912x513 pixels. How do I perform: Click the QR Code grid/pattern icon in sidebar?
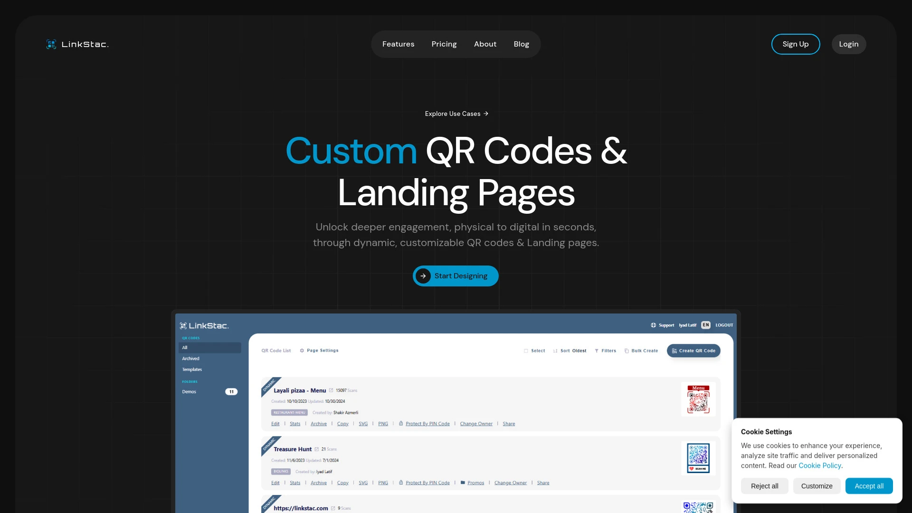(x=183, y=325)
